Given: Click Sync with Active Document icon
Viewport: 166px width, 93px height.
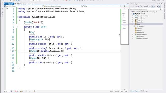Looking at the screenshot, I should [145, 6].
